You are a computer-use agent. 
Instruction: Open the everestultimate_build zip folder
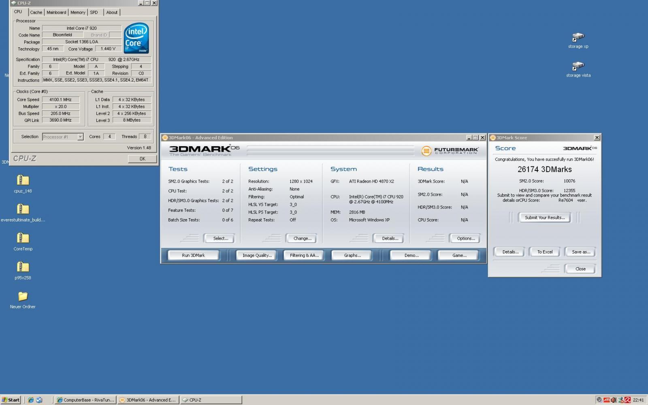pyautogui.click(x=23, y=209)
